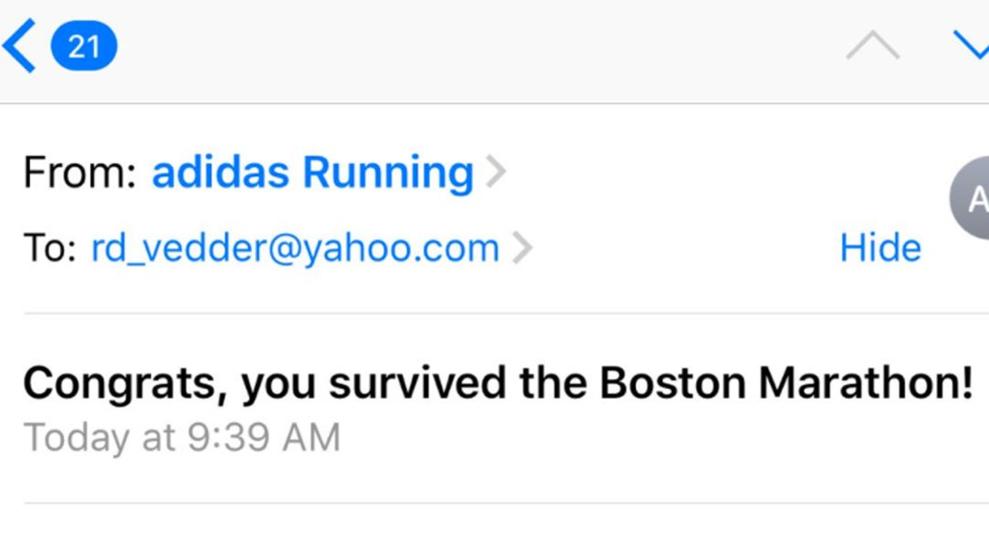Viewport: 989px width, 556px height.
Task: Go to previous message with up arrow
Action: point(872,46)
